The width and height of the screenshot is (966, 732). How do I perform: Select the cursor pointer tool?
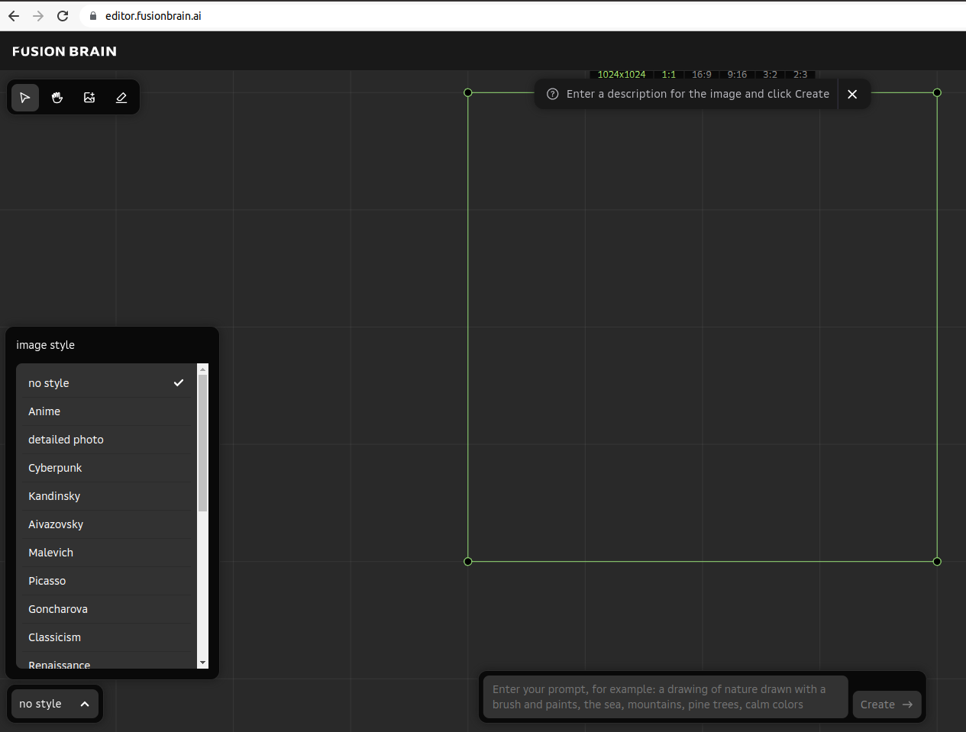point(25,98)
